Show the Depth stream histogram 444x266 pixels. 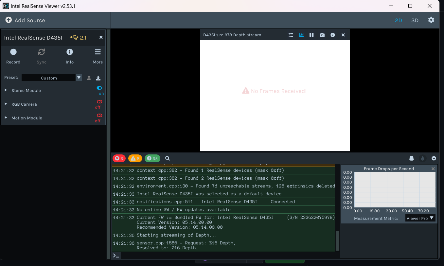[x=301, y=35]
